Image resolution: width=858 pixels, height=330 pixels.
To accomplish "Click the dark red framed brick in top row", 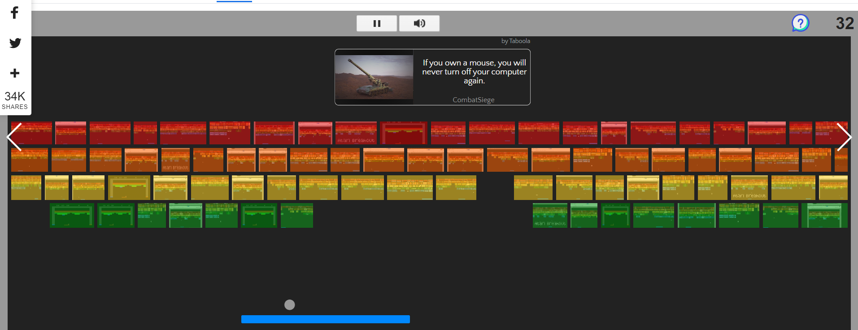I will tap(404, 133).
